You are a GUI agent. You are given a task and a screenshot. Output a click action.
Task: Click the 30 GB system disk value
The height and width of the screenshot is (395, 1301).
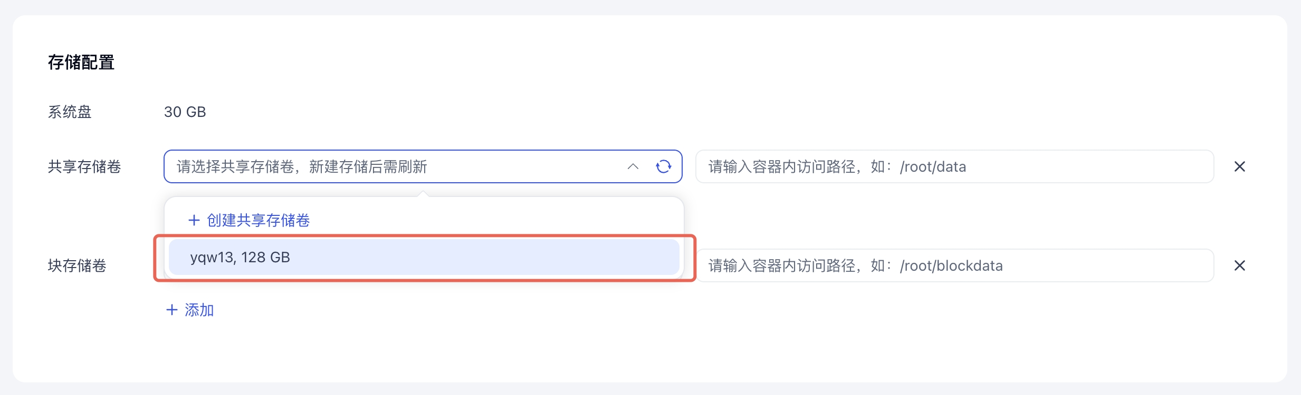(x=185, y=112)
